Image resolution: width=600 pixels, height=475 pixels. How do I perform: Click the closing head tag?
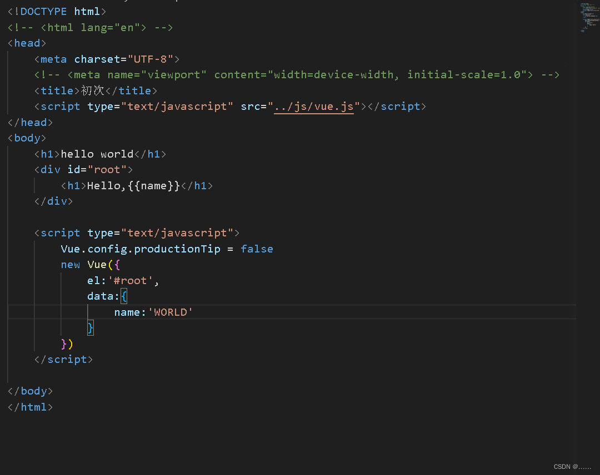tap(30, 122)
